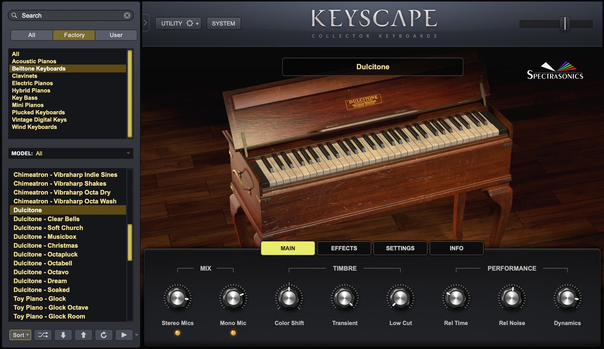
Task: Click the shuffle patches icon
Action: [x=43, y=335]
